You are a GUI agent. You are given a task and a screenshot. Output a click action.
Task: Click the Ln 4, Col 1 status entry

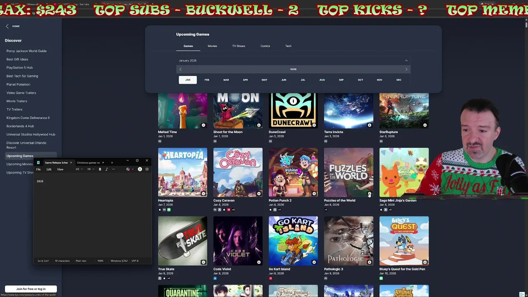tap(43, 261)
